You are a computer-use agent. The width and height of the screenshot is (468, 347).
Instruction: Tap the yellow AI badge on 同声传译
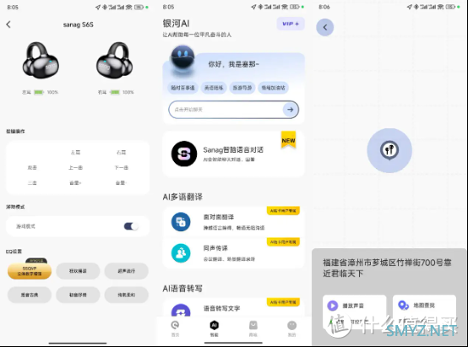[x=283, y=242]
